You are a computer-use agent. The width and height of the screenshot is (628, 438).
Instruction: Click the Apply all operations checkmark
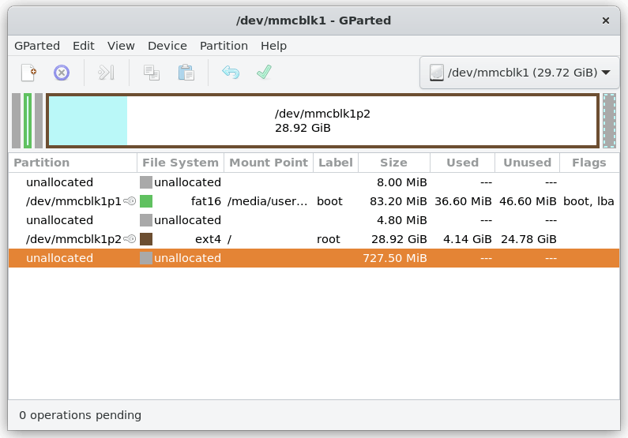coord(264,73)
